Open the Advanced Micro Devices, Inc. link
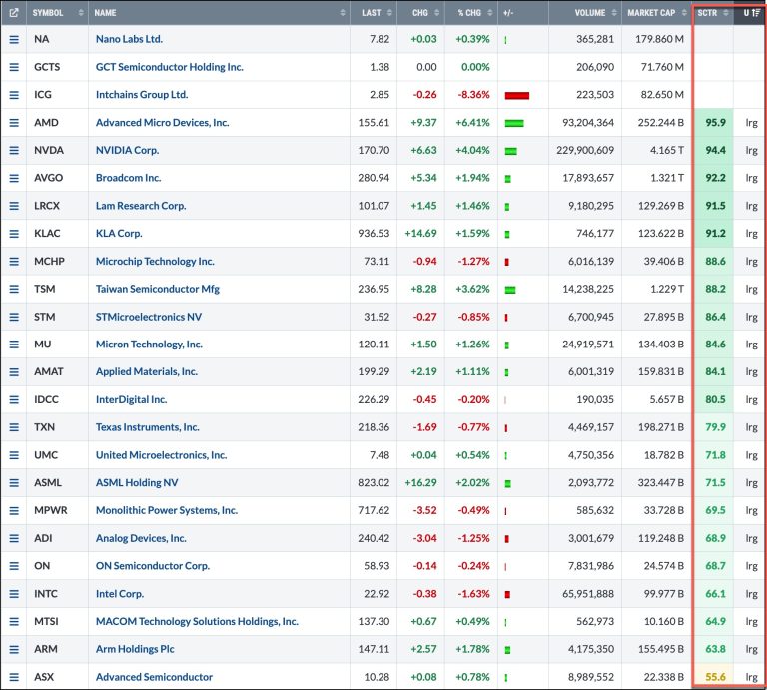Image resolution: width=767 pixels, height=690 pixels. coord(162,123)
